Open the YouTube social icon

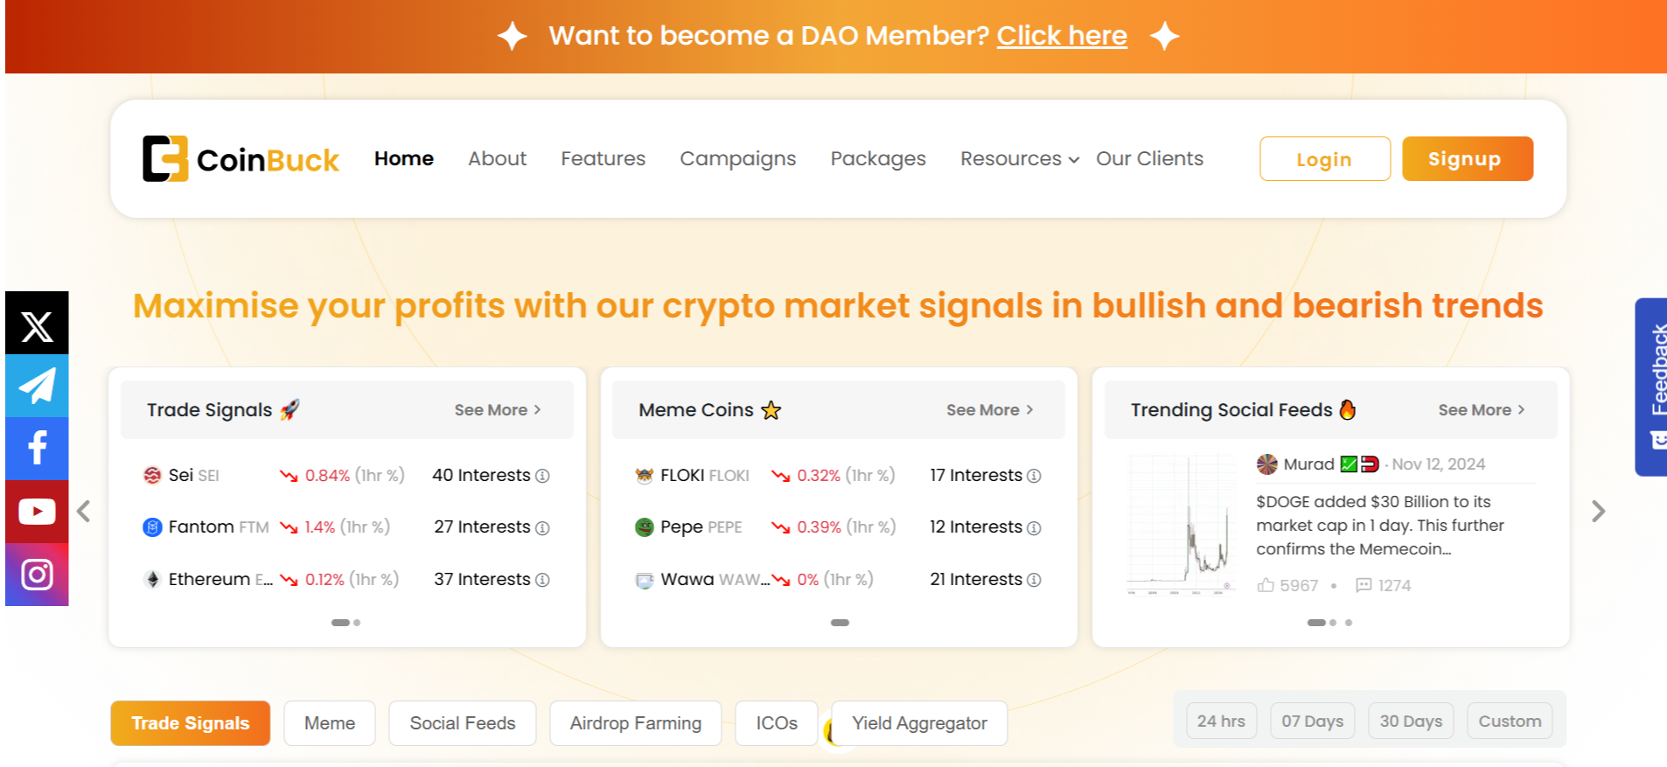(x=37, y=512)
